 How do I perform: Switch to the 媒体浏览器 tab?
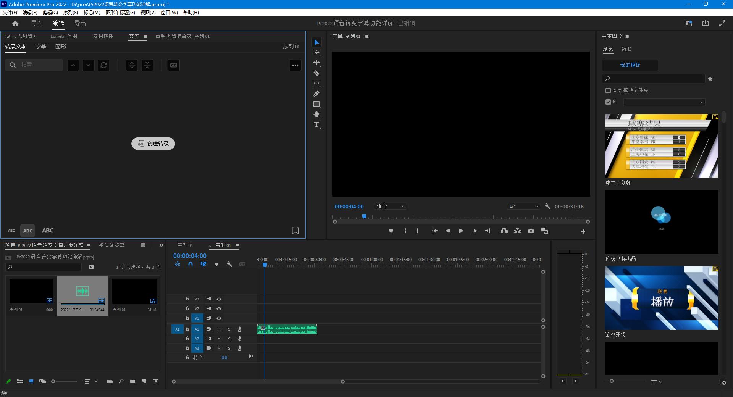pos(112,245)
